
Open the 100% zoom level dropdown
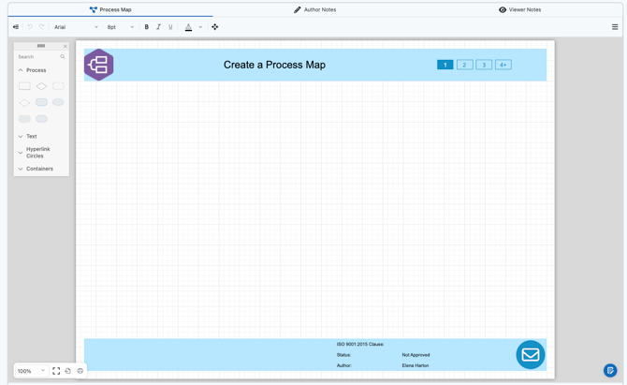[x=32, y=371]
